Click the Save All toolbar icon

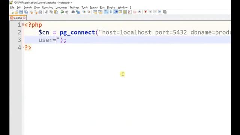[x=26, y=12]
